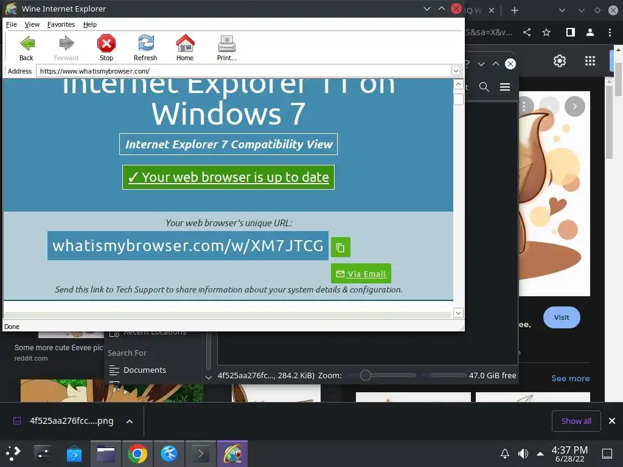Click the Show all downloads button
The width and height of the screenshot is (623, 467).
pyautogui.click(x=576, y=421)
